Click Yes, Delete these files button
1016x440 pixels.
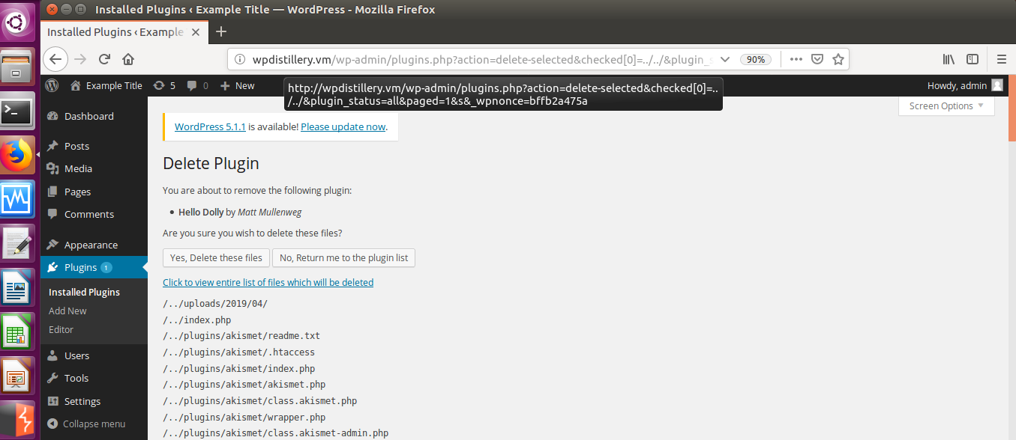[216, 257]
